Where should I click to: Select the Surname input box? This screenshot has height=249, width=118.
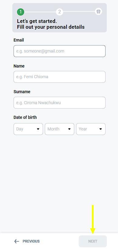(60, 103)
